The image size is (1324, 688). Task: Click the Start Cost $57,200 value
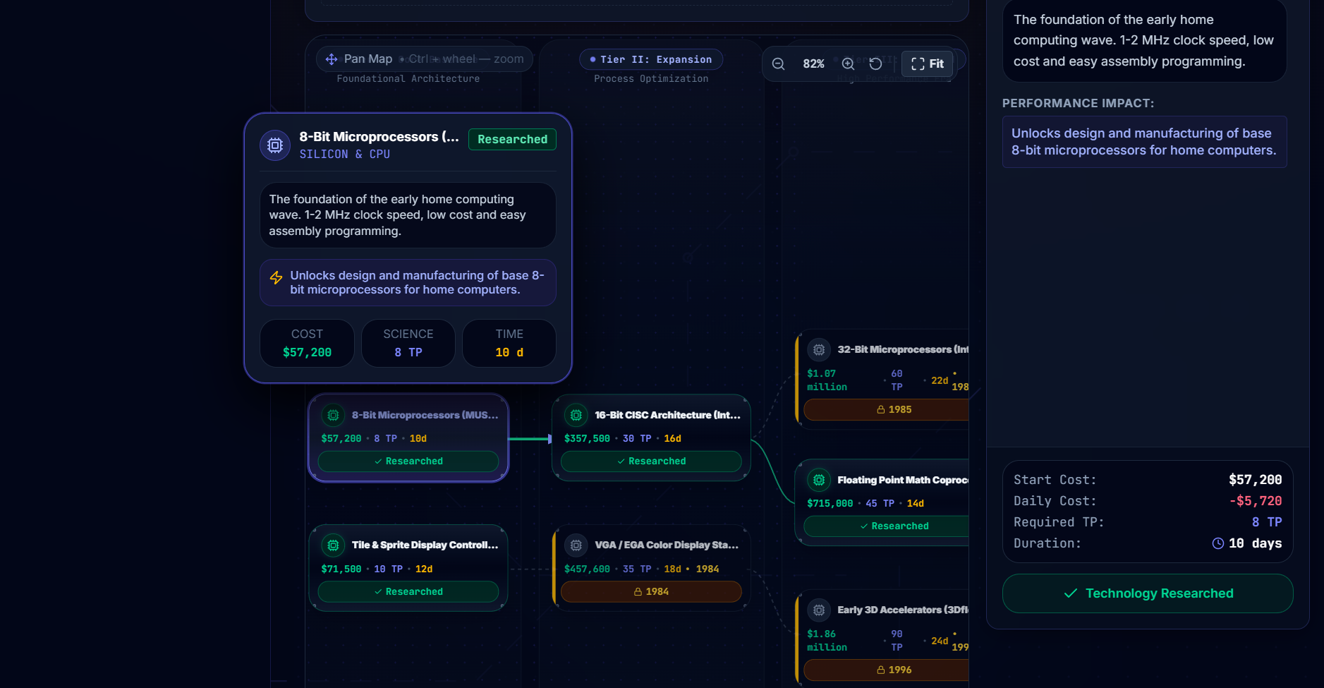point(1256,480)
